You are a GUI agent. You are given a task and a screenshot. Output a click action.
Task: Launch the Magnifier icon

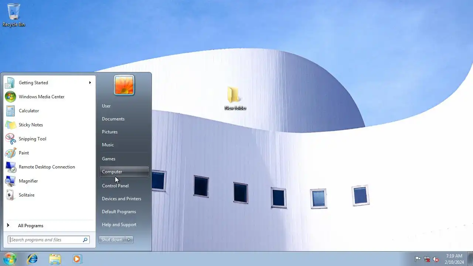pos(10,181)
